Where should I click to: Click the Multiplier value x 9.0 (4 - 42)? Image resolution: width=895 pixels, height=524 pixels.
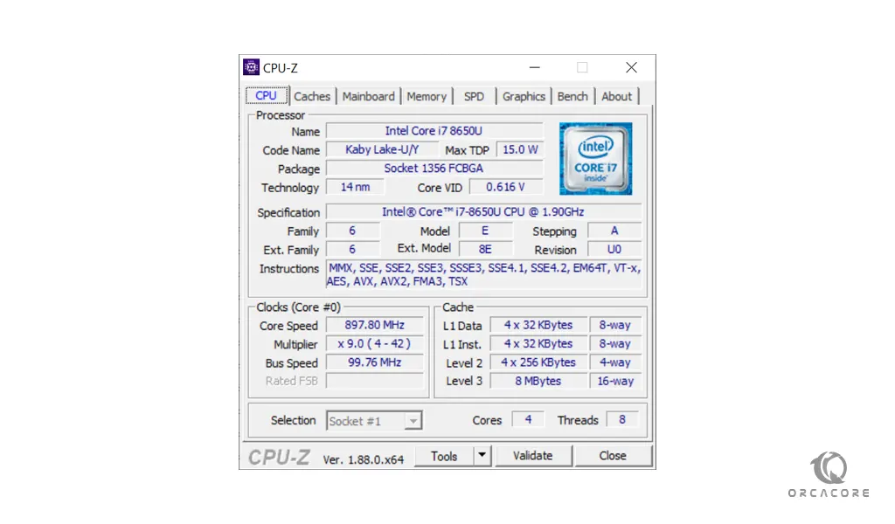374,344
